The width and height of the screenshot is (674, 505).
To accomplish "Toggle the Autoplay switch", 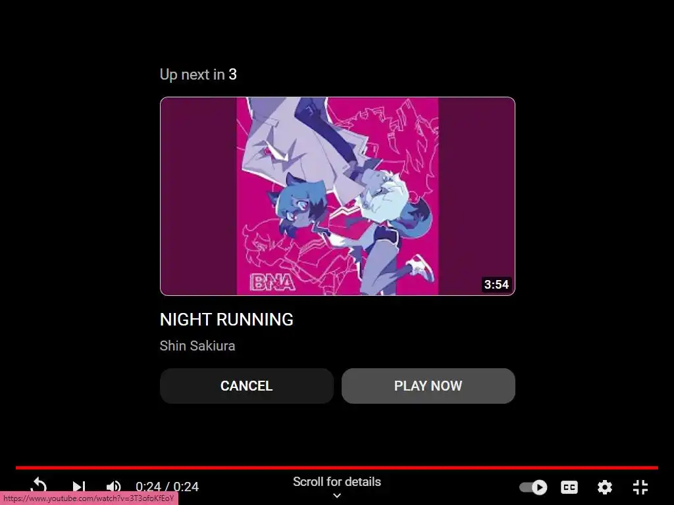I will tap(533, 487).
